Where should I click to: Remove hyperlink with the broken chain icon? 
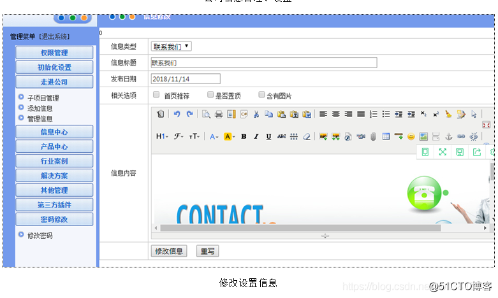tap(474, 137)
